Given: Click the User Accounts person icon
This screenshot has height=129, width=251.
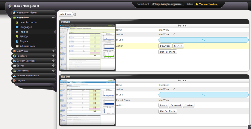Looking at the screenshot, I should [x=17, y=22].
